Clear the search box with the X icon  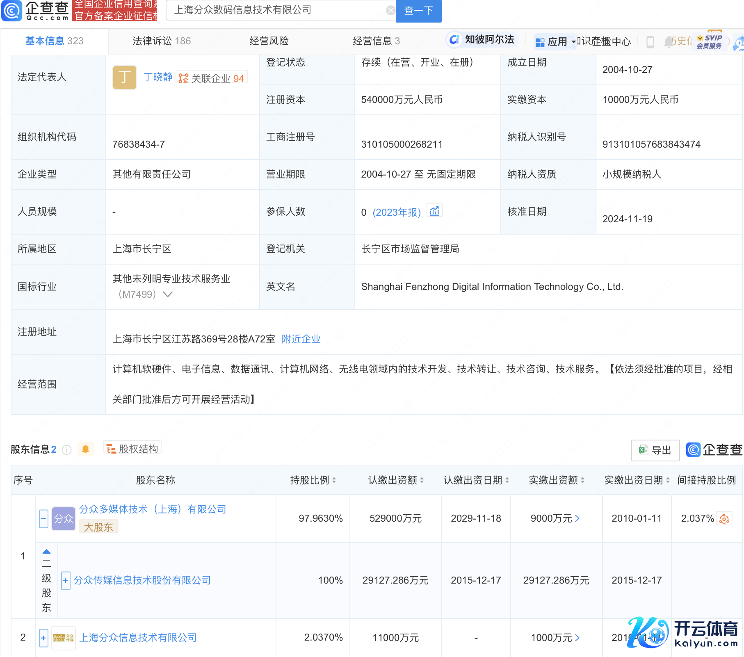(390, 10)
